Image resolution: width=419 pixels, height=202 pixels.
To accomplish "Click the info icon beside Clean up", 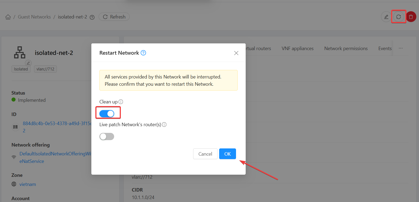I will pyautogui.click(x=121, y=102).
